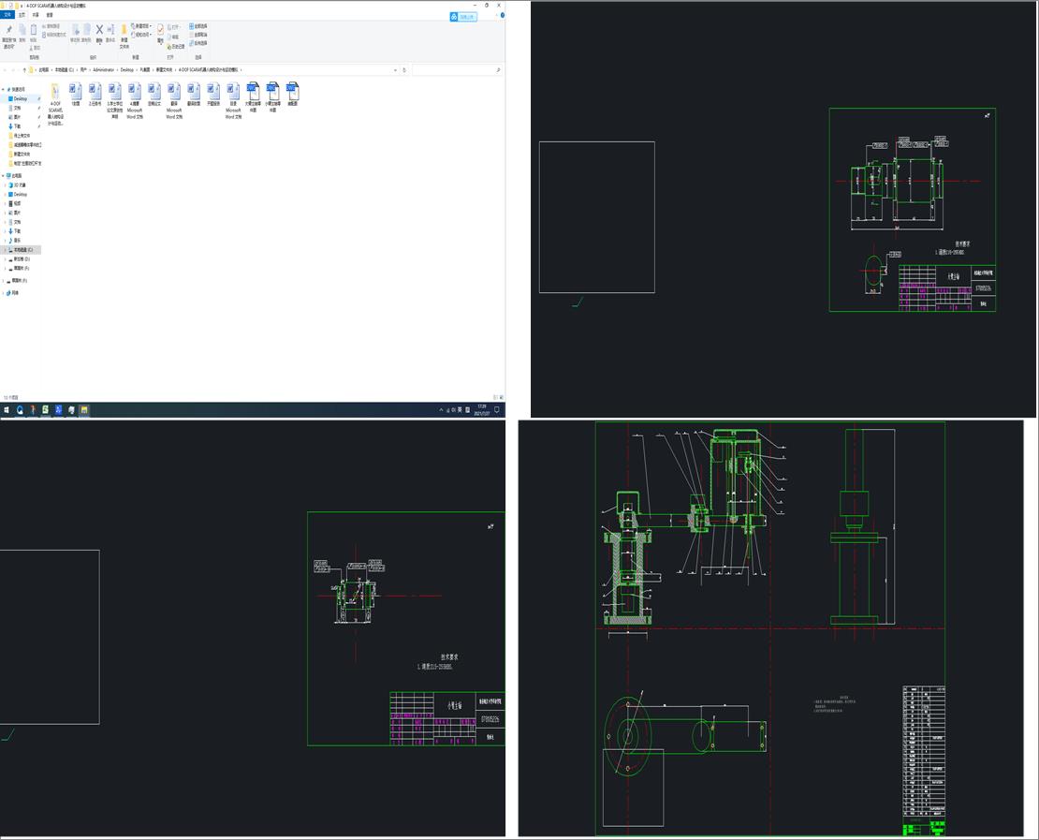Click the Properties checkmark ribbon icon
The image size is (1039, 840).
pos(160,31)
